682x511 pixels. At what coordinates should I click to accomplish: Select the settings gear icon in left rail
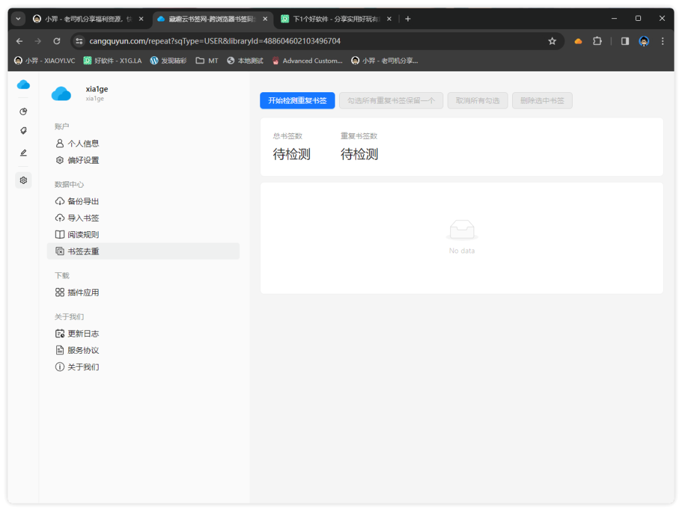coord(23,180)
